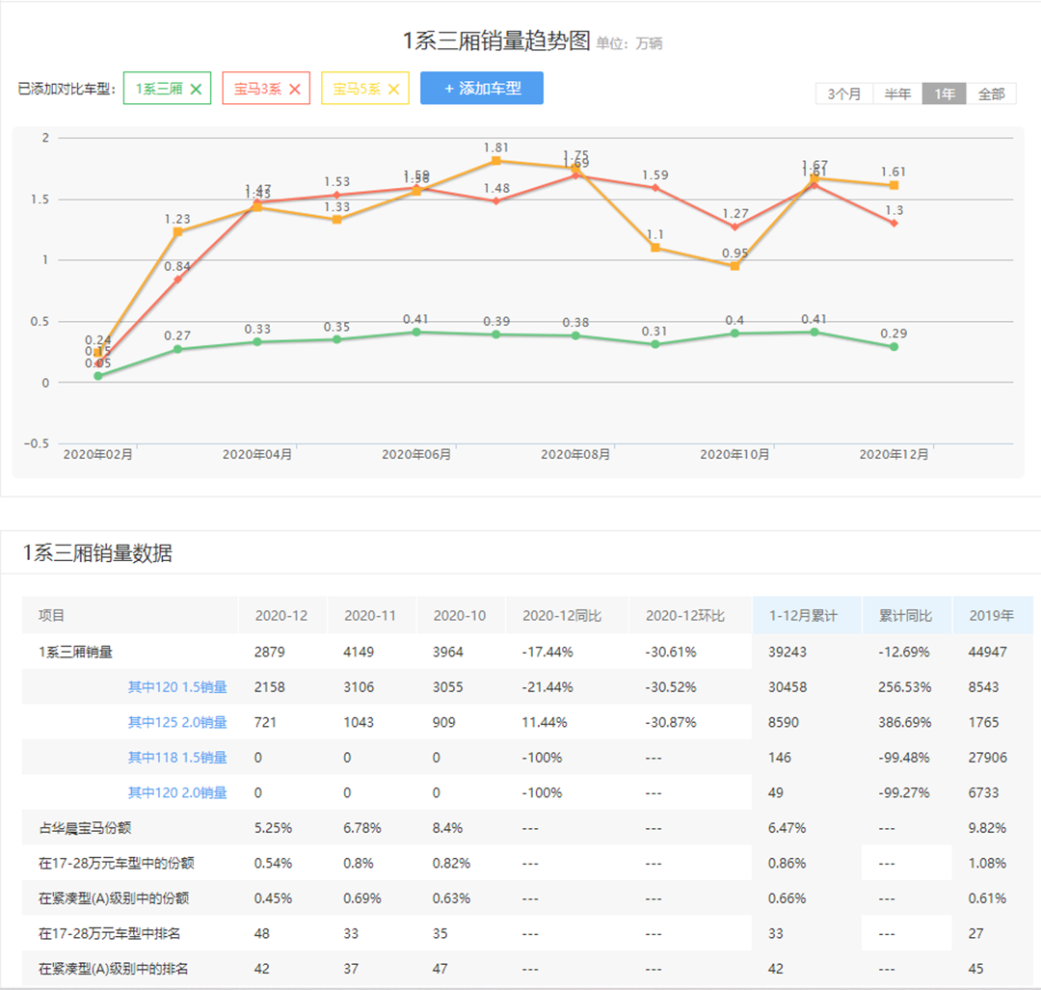
Task: Remove 宝马3系 tag with its X icon
Action: 295,90
